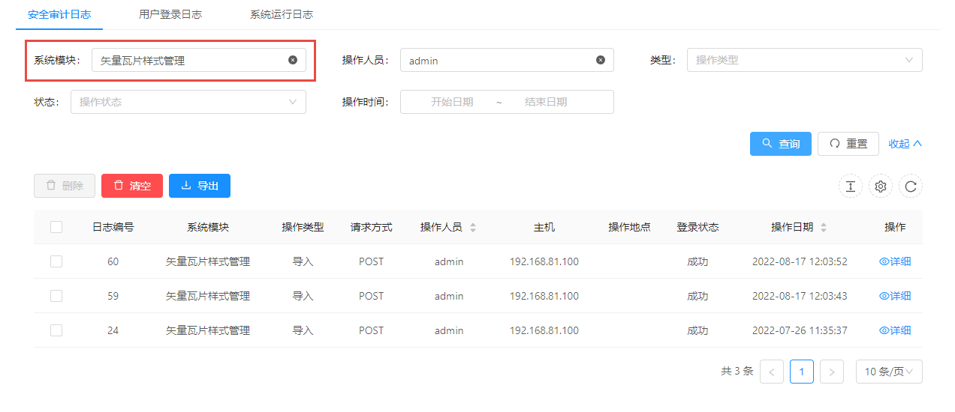Change the 10 条/页 page size
The width and height of the screenshot is (955, 412).
(888, 372)
